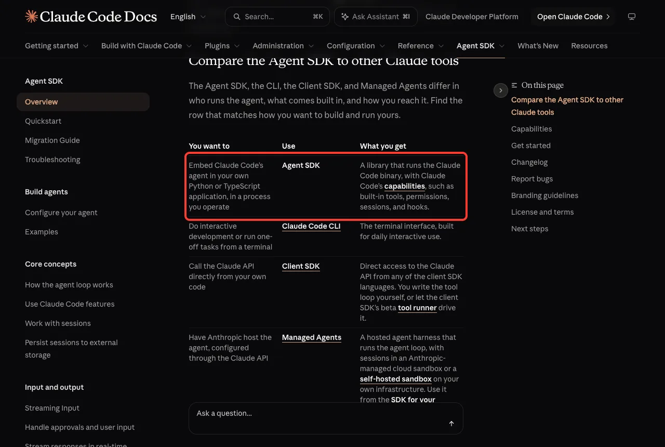The image size is (665, 447).
Task: Focus the Search field
Action: coord(277,17)
